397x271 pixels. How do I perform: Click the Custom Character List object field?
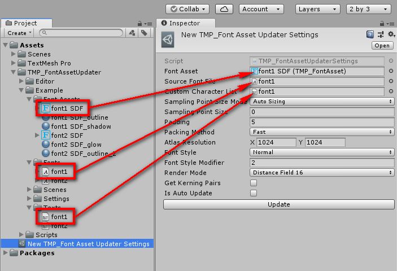click(x=317, y=91)
